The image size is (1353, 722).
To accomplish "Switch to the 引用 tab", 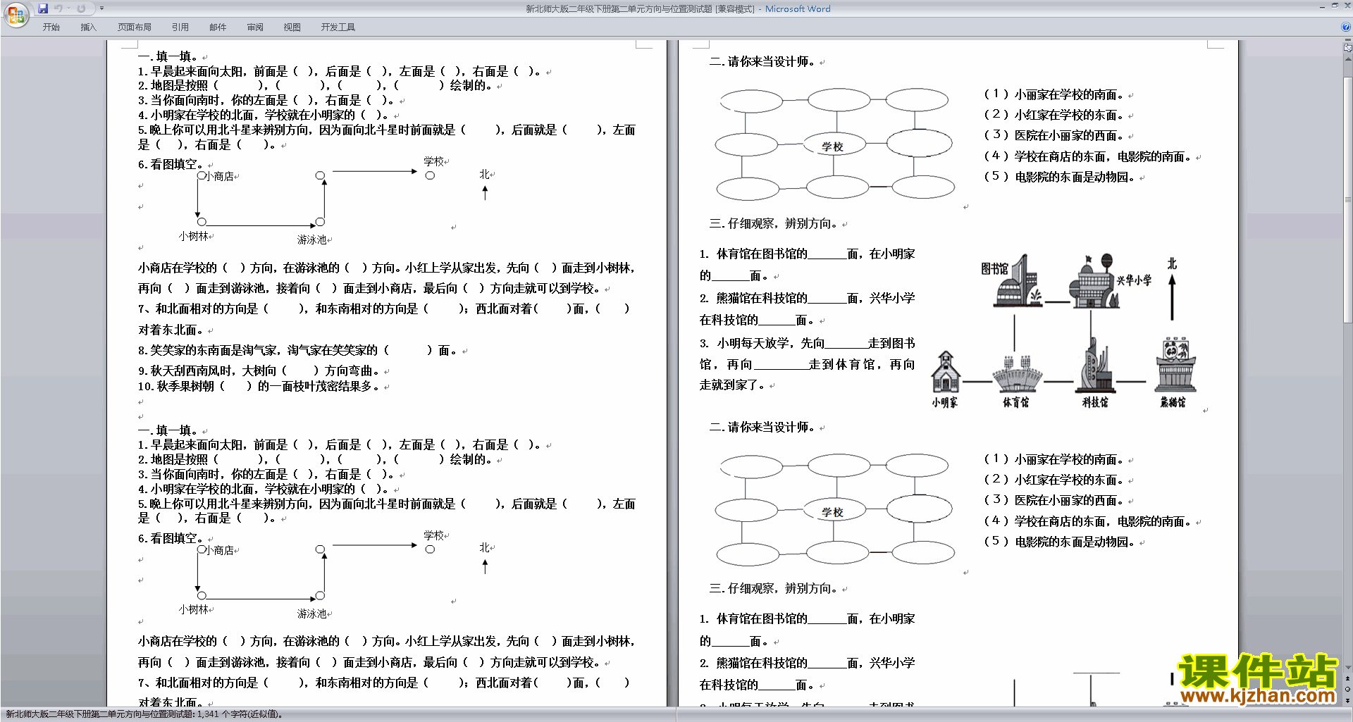I will pyautogui.click(x=180, y=27).
